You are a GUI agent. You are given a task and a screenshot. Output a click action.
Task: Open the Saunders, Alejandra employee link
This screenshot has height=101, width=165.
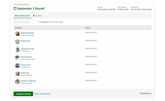coord(28,81)
